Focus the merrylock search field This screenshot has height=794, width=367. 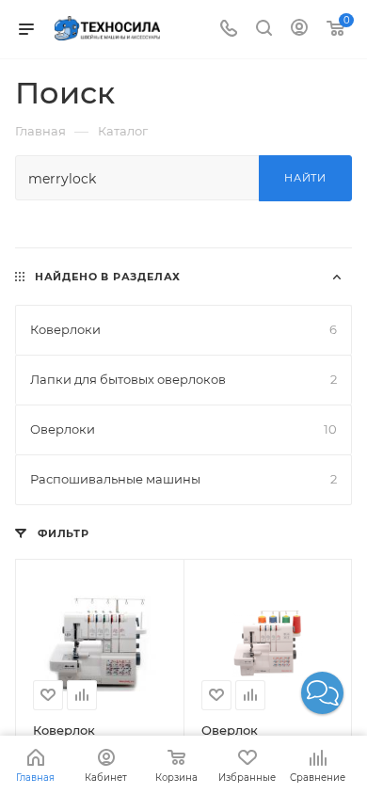(x=137, y=178)
